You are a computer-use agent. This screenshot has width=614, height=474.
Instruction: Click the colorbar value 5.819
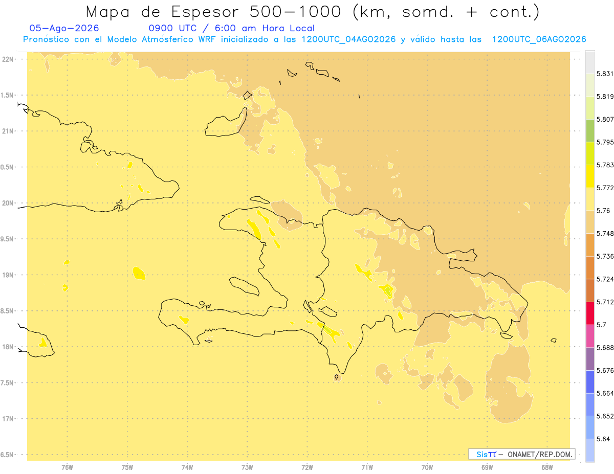click(605, 96)
